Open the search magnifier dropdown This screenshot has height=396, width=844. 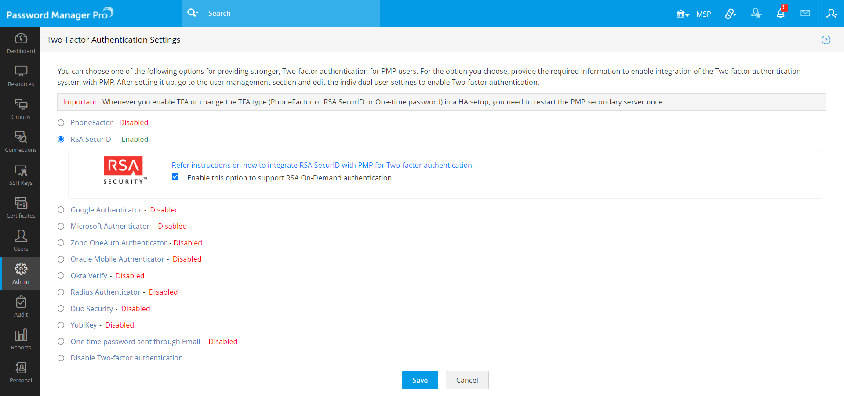[x=193, y=13]
